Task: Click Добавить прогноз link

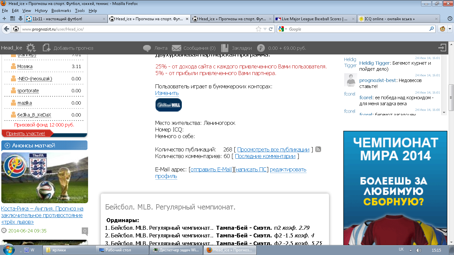Action: (73, 48)
